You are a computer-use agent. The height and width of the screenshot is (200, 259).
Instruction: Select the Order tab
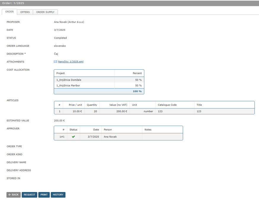click(9, 12)
